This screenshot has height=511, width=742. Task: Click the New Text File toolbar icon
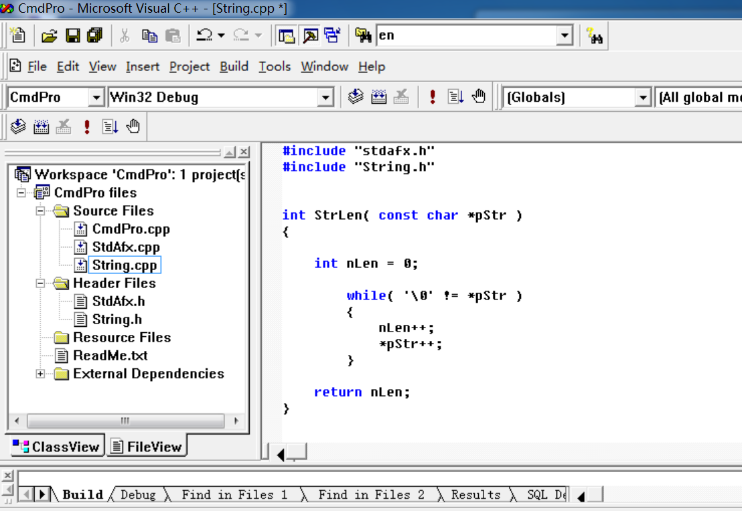tap(18, 35)
